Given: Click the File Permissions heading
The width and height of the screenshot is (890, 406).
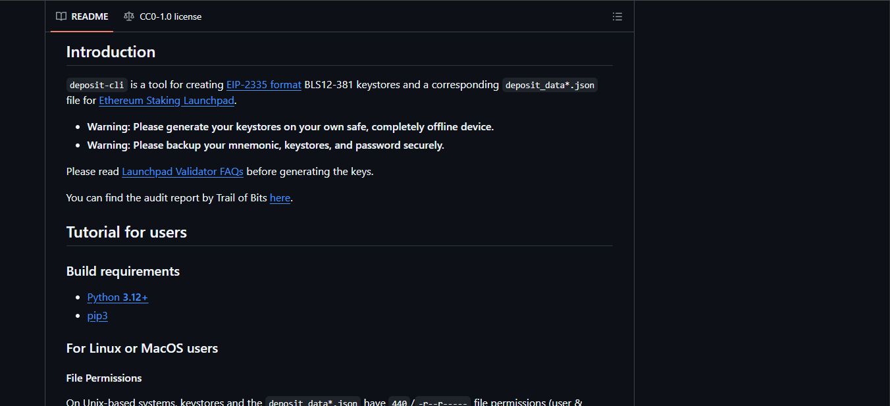Looking at the screenshot, I should pos(104,378).
